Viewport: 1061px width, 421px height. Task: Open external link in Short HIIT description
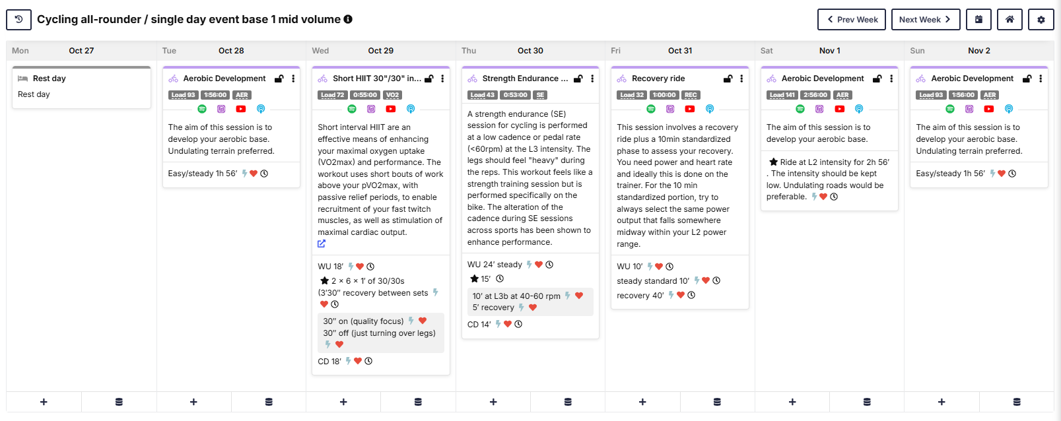[322, 243]
